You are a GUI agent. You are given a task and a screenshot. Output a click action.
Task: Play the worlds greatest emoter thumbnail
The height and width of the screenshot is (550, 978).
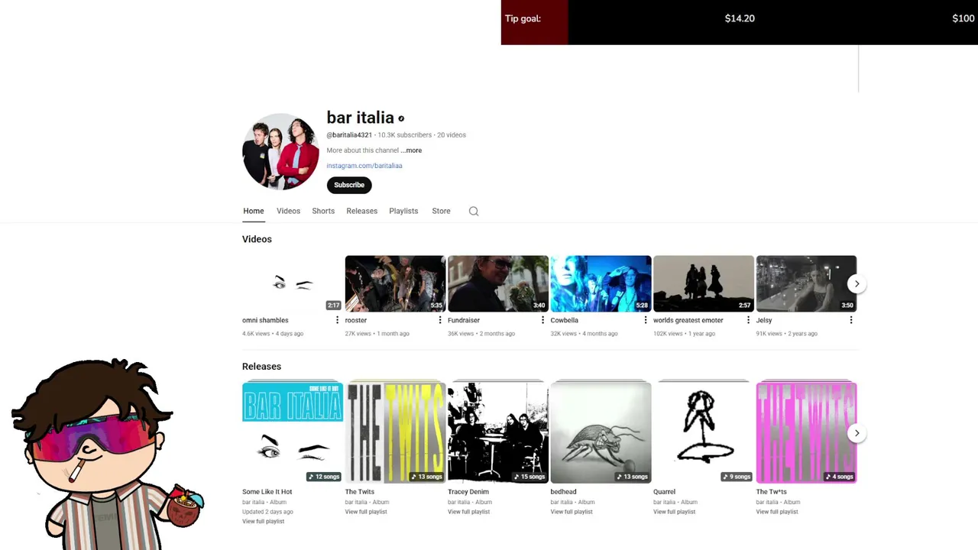(x=704, y=283)
